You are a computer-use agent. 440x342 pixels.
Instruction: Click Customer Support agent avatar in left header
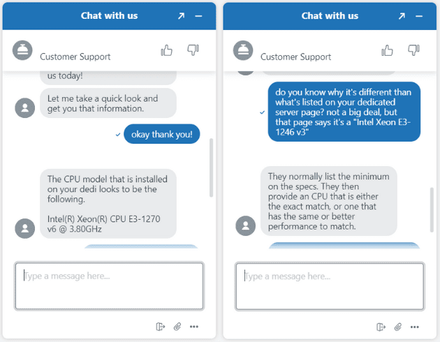23,50
